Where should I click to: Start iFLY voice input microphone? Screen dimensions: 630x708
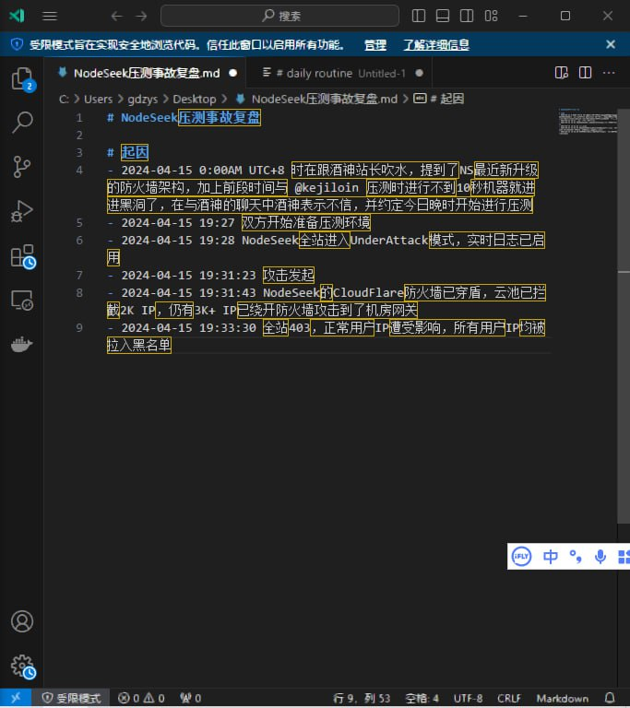[600, 556]
